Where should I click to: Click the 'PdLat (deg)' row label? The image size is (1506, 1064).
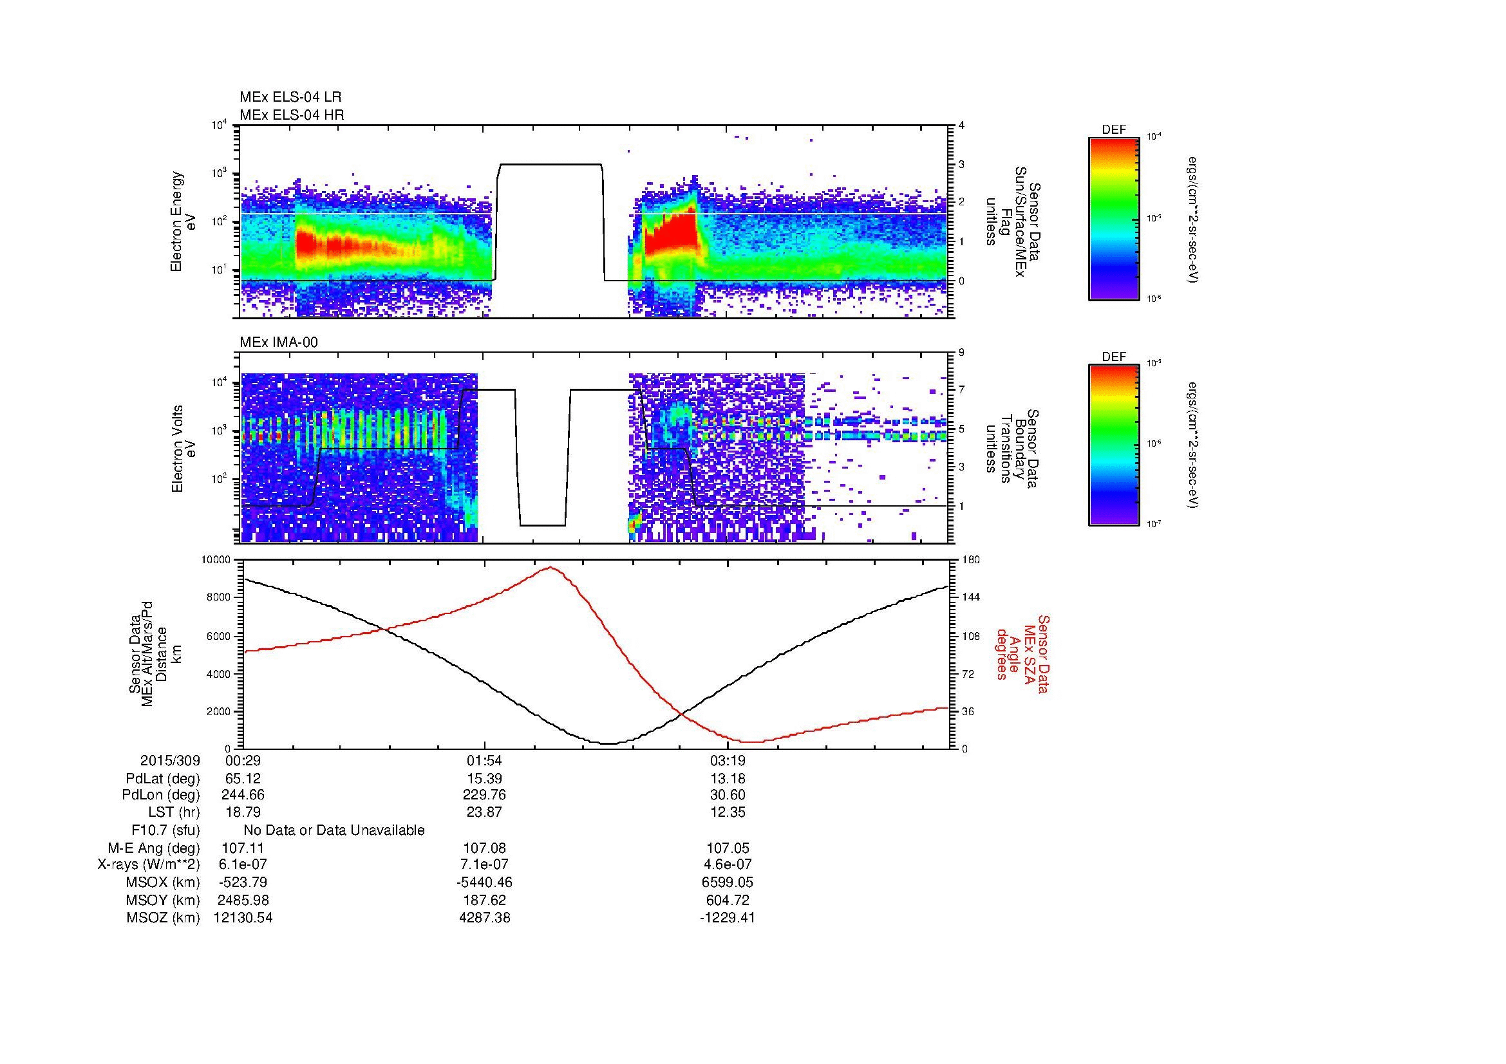[163, 779]
